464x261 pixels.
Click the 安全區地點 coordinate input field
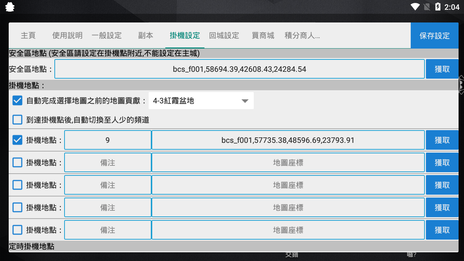pos(240,69)
